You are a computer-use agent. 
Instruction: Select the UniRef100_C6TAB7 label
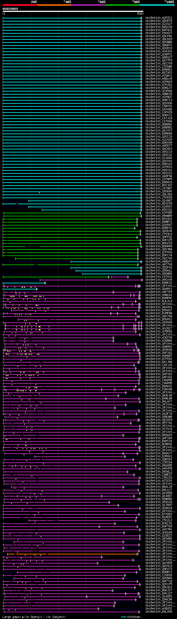[x=159, y=188]
